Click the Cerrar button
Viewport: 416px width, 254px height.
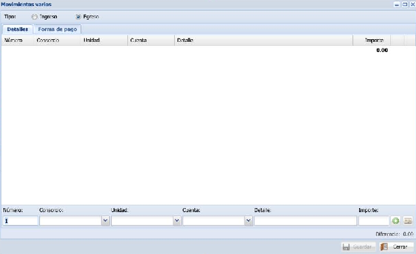pos(396,247)
